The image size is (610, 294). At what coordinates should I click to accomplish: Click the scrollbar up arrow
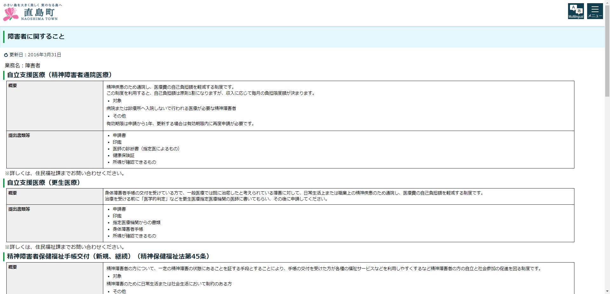pyautogui.click(x=607, y=3)
